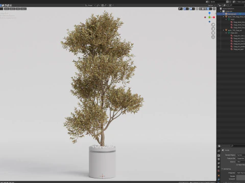Switch to rendered viewport shading
This screenshot has width=245, height=183.
[208, 9]
